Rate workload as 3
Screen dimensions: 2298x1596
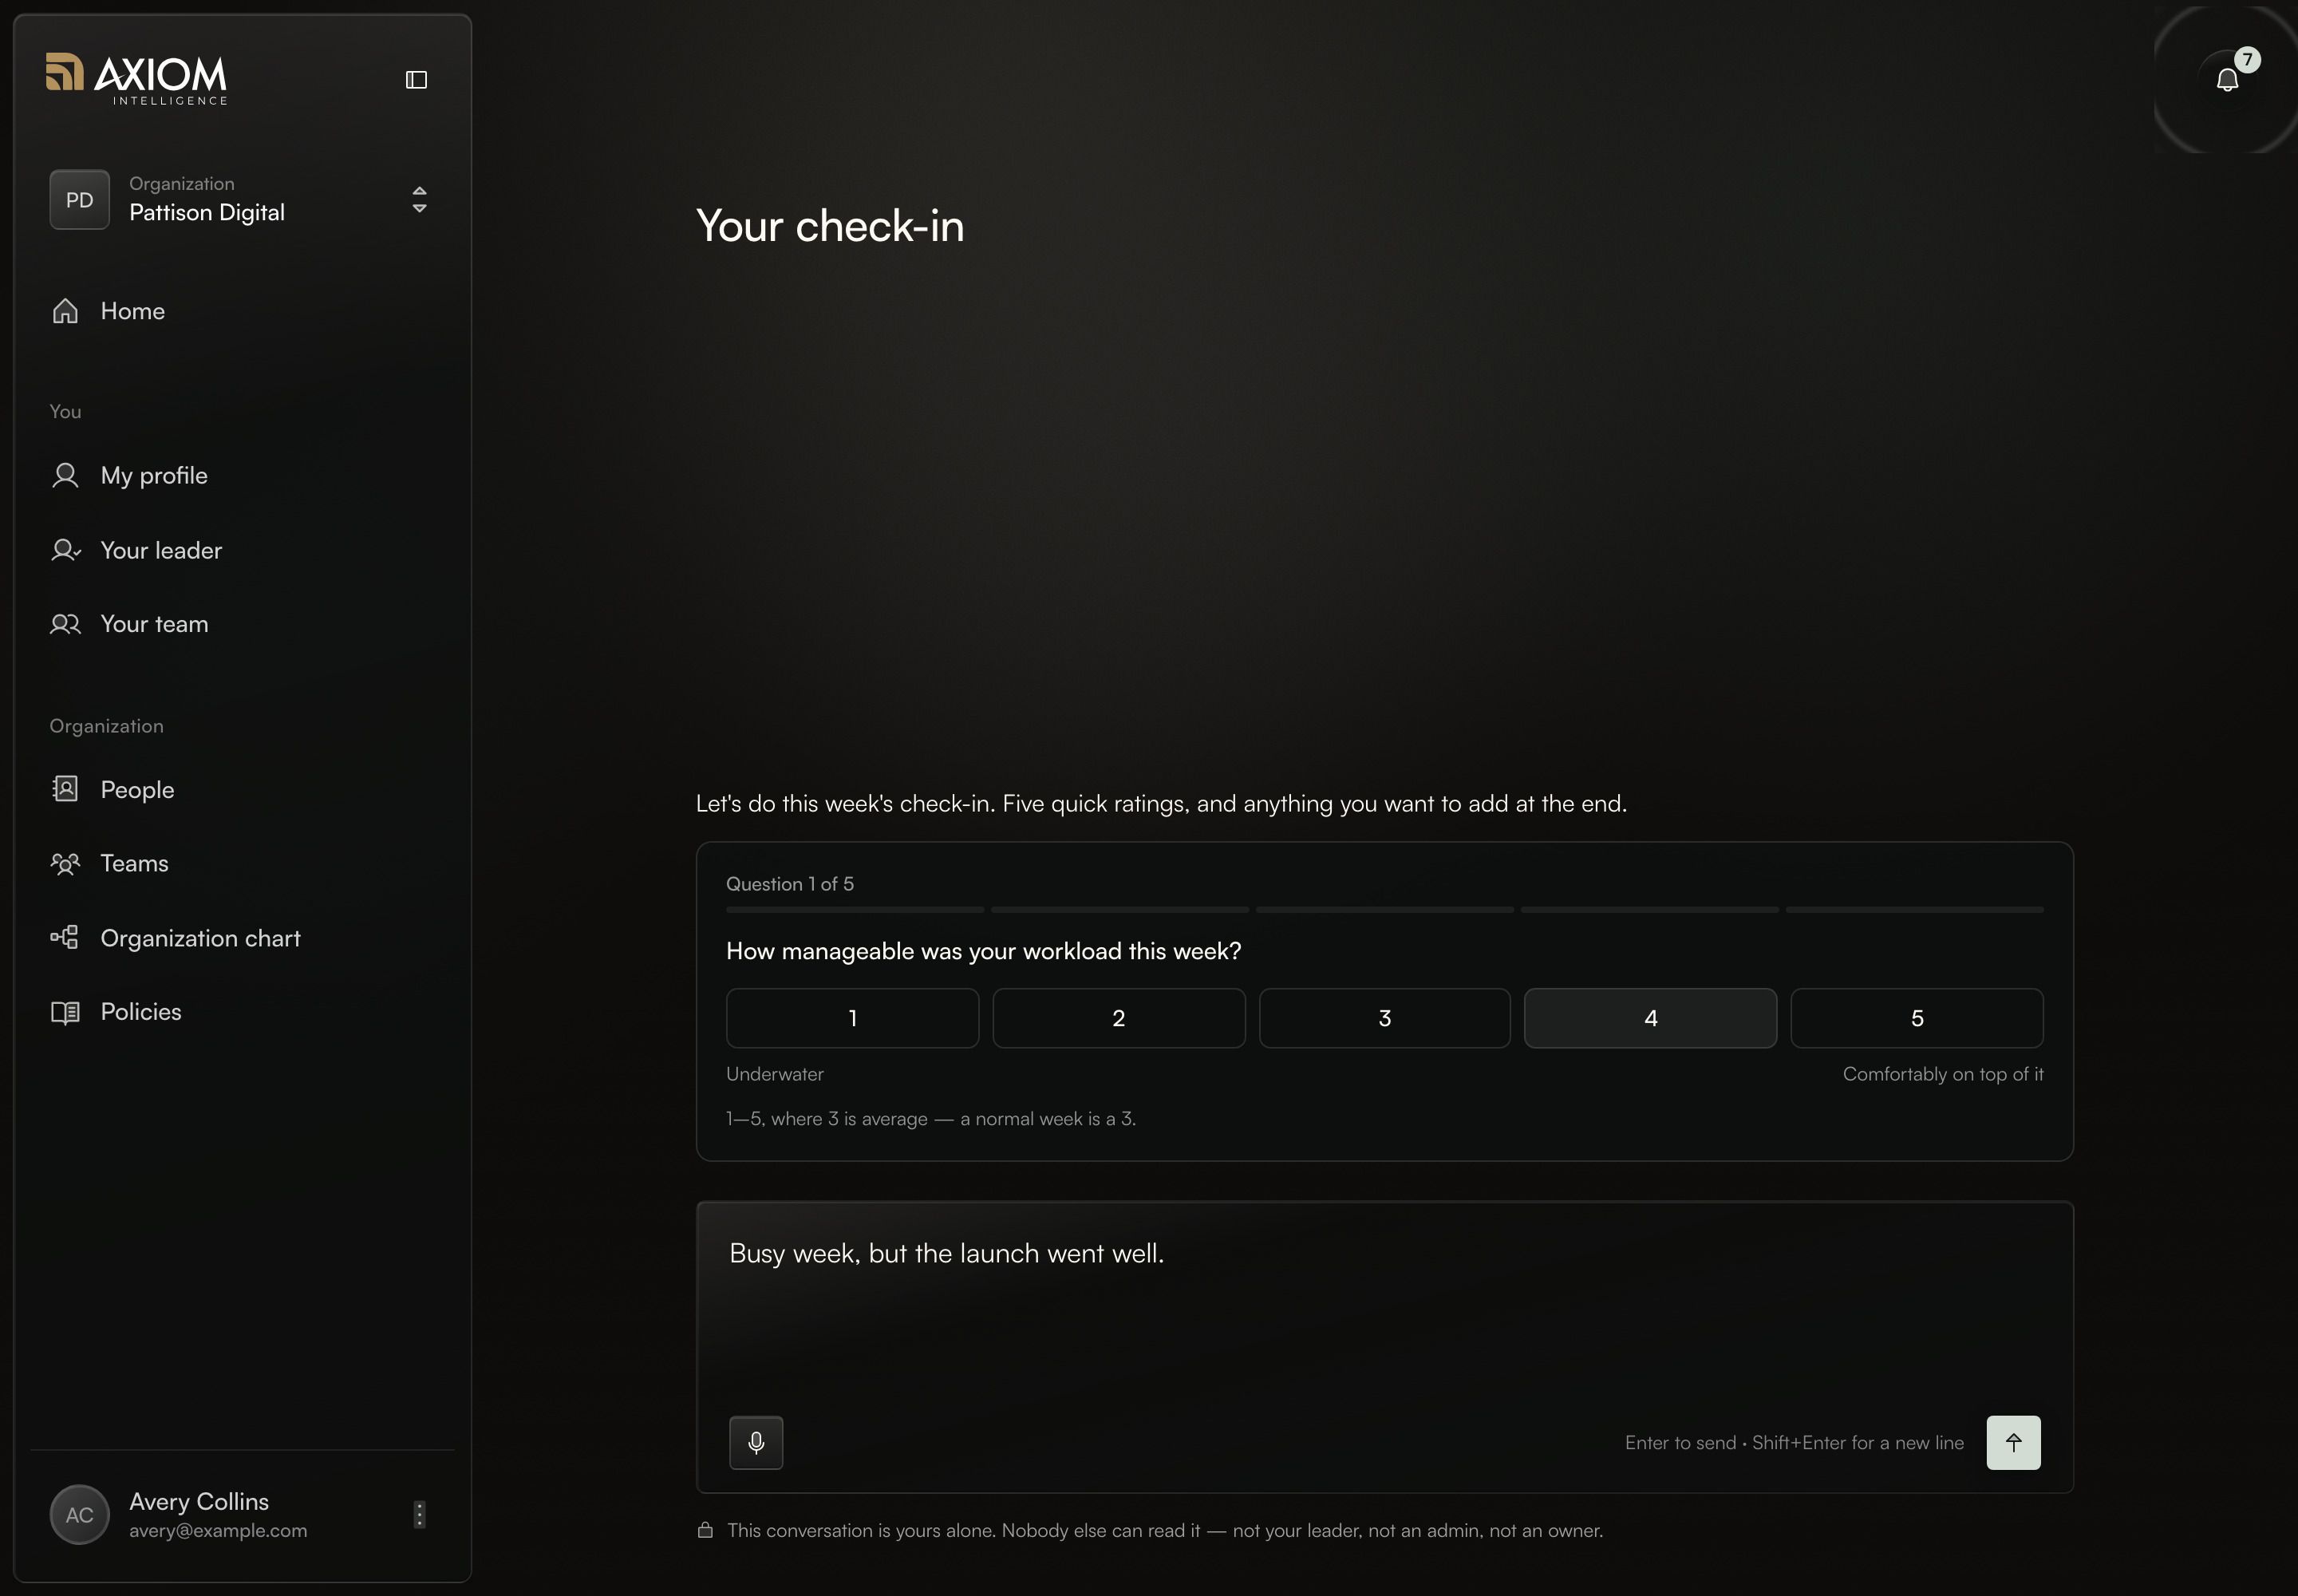coord(1384,1018)
